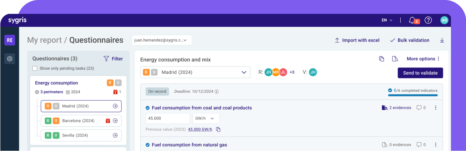
Task: Enable Show only pending tasks checkbox
Action: tap(35, 68)
